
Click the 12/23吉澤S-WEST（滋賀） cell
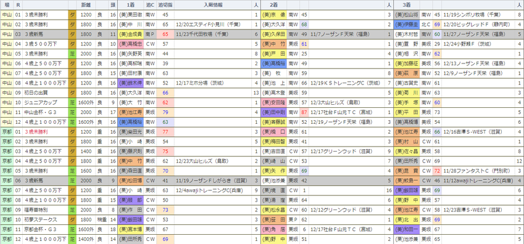pos(479,209)
